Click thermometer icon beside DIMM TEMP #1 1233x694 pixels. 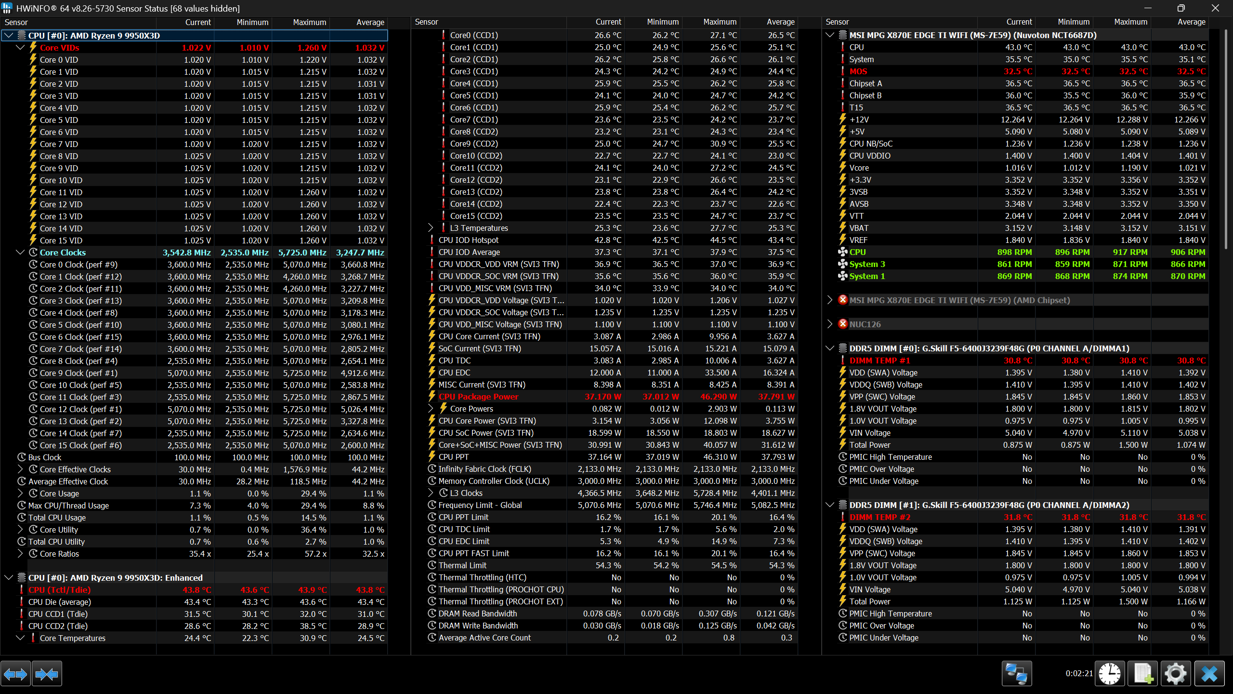pyautogui.click(x=842, y=360)
